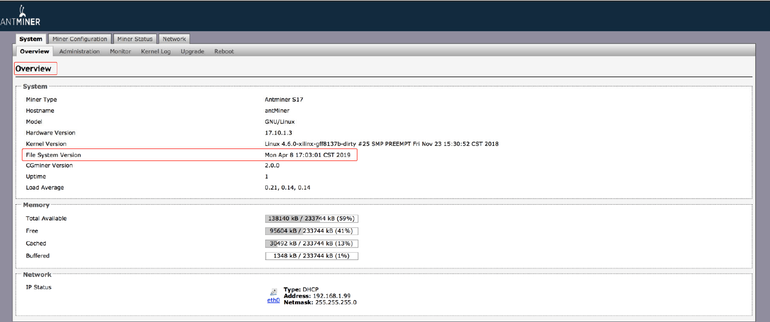This screenshot has width=770, height=322.
Task: Click the Total Available memory bar
Action: point(312,219)
